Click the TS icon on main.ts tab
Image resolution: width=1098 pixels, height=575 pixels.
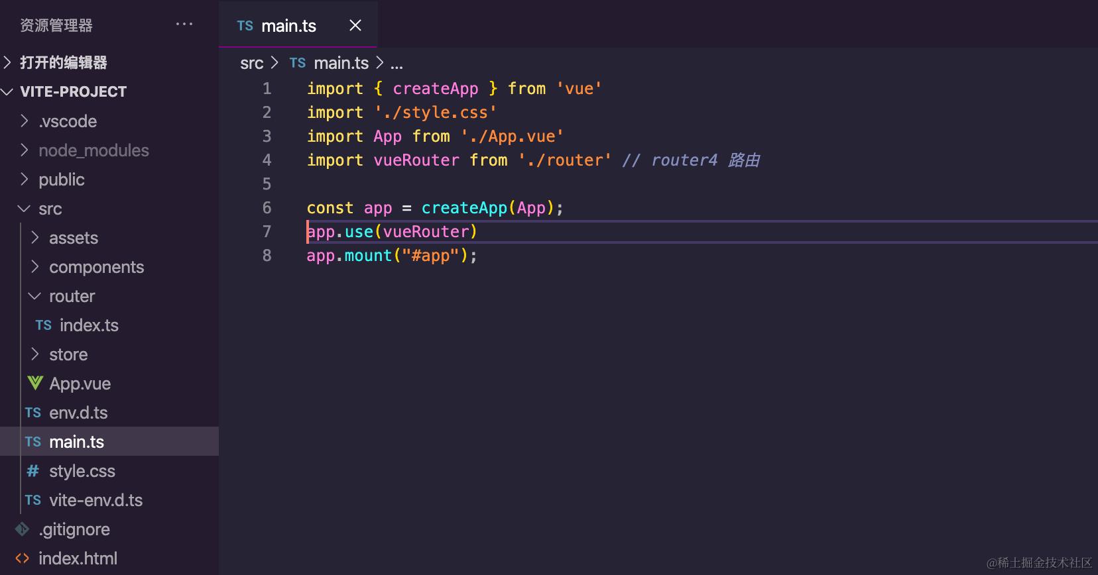245,26
